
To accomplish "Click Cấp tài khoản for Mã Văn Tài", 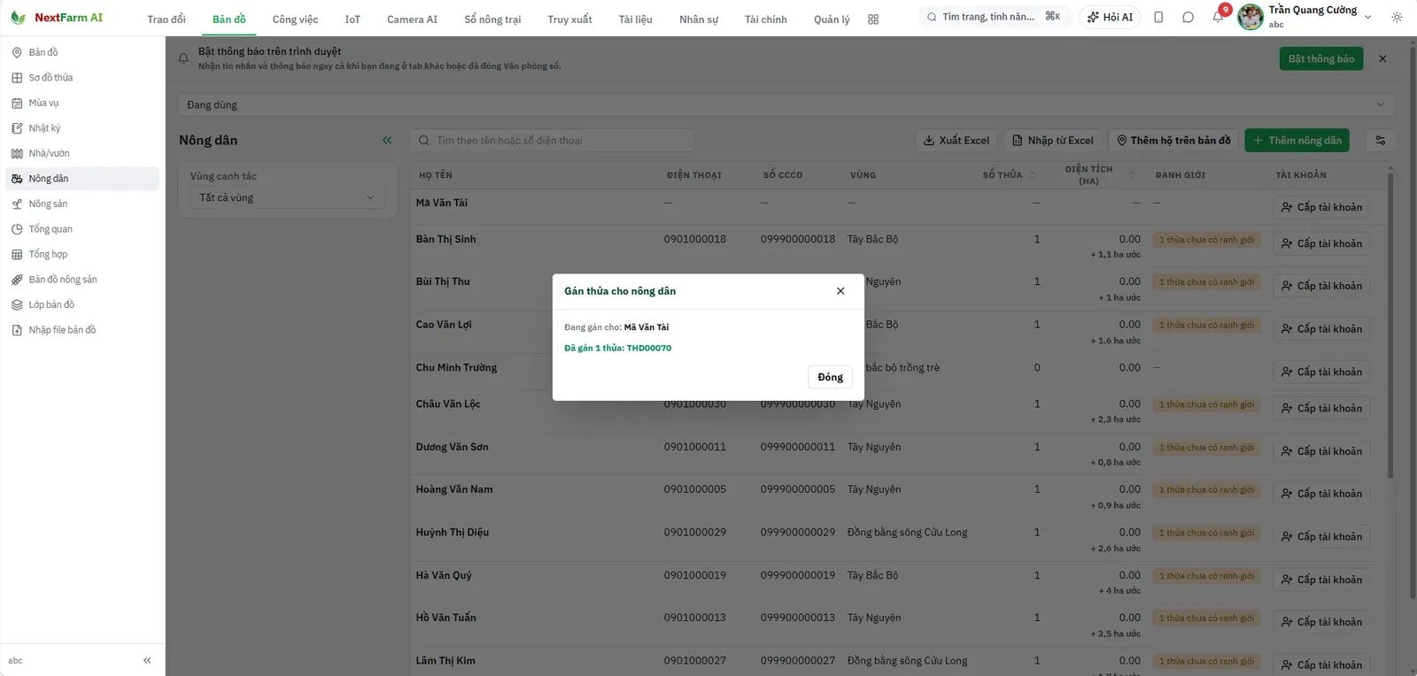I will pos(1321,207).
